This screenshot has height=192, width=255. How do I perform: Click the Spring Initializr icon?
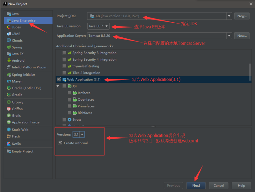click(9, 75)
